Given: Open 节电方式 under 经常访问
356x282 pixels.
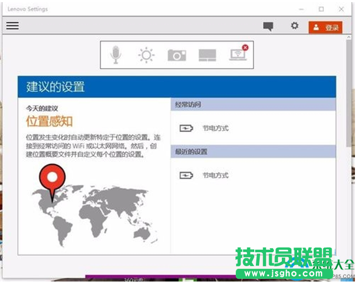Looking at the screenshot, I should tap(215, 128).
